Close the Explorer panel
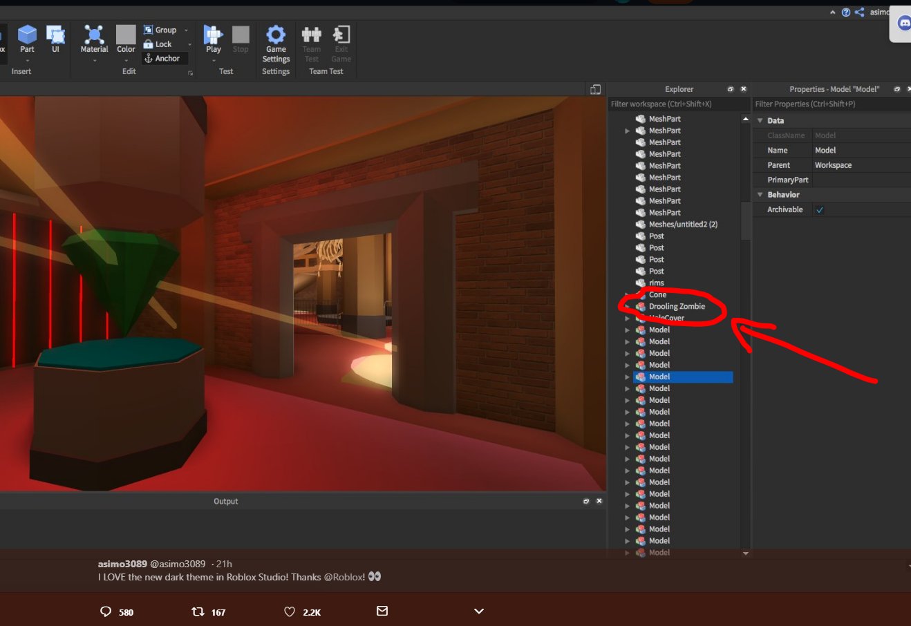911x626 pixels. tap(744, 89)
